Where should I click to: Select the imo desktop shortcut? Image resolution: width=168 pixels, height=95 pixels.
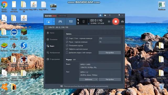14,34
